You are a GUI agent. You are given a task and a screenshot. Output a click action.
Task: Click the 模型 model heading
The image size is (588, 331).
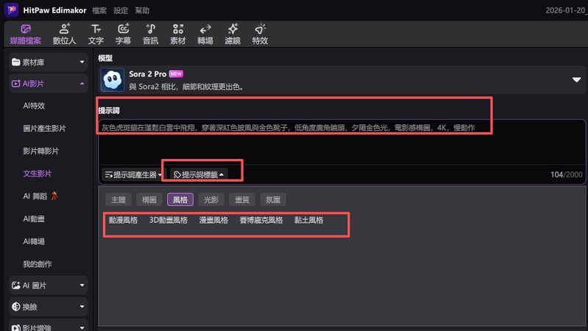point(105,58)
